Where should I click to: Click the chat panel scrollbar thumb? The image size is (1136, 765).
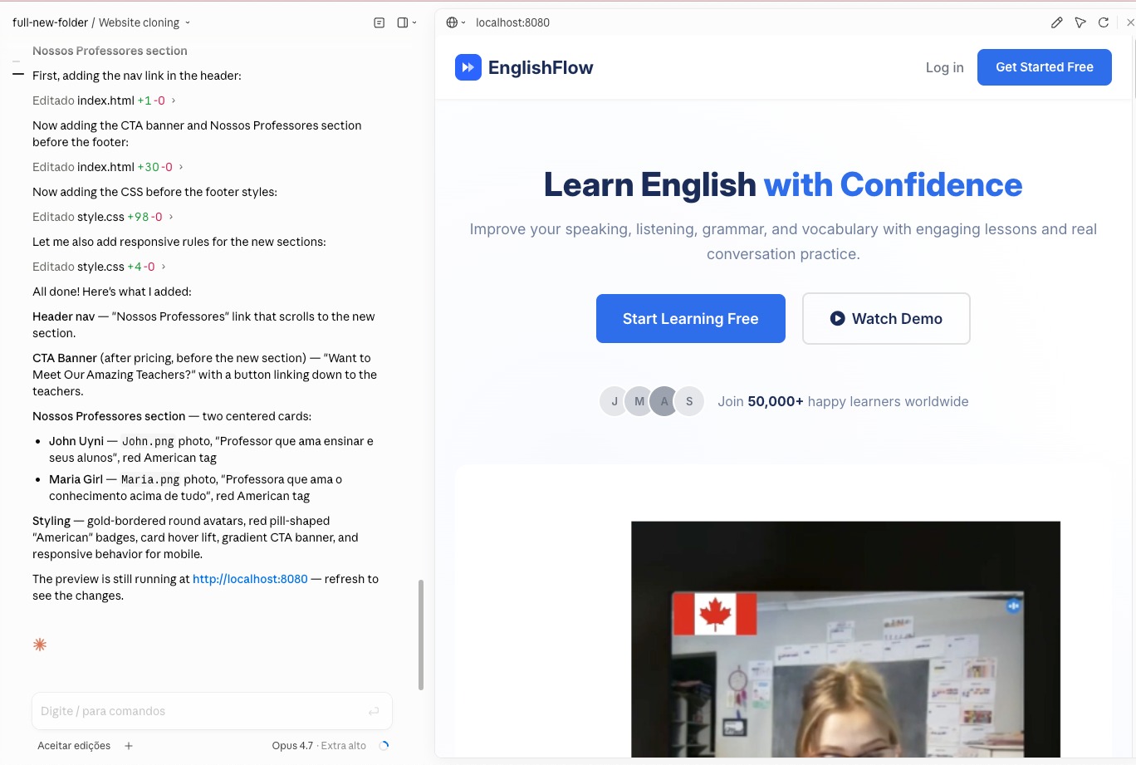[421, 635]
